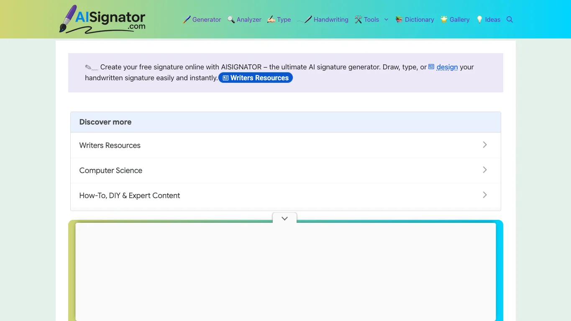Go to the Analyzer page
The height and width of the screenshot is (321, 571).
(249, 19)
